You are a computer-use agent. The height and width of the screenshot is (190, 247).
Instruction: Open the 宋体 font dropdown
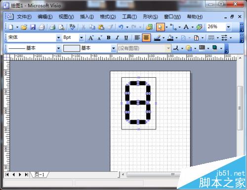click(58, 38)
